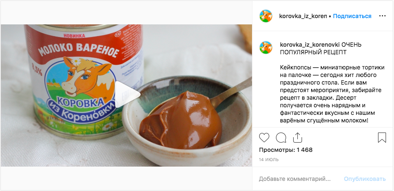The width and height of the screenshot is (394, 191).
Task: Open the profile avatar in the post header
Action: point(266,16)
